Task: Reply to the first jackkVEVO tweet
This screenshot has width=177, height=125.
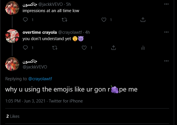Action: (25, 20)
